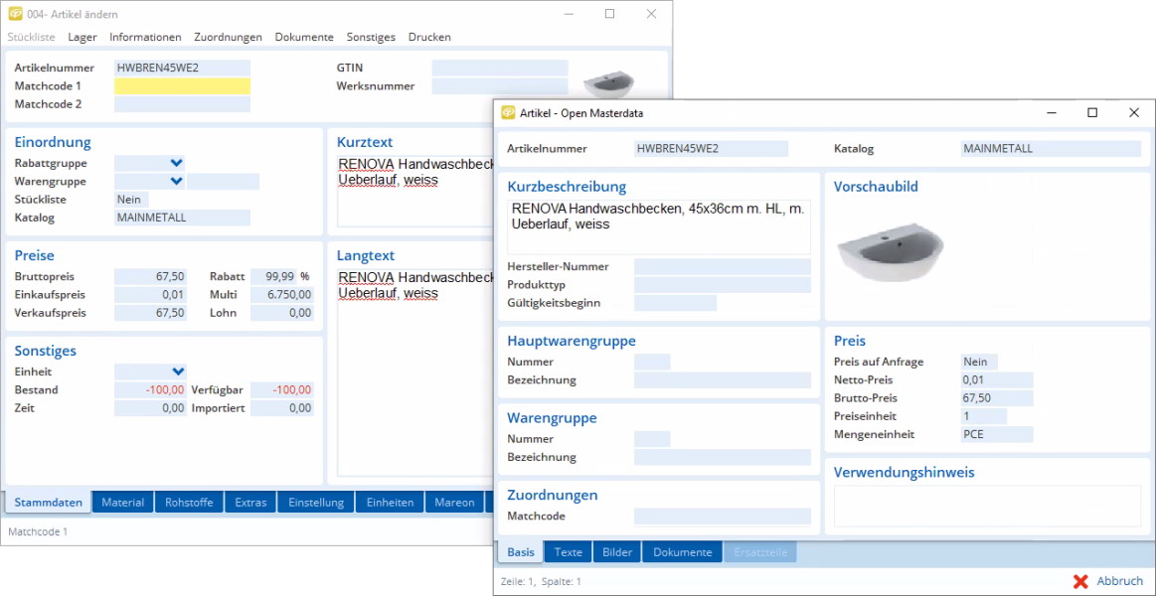Minimize the Artikel ändern window
The image size is (1156, 596).
569,14
